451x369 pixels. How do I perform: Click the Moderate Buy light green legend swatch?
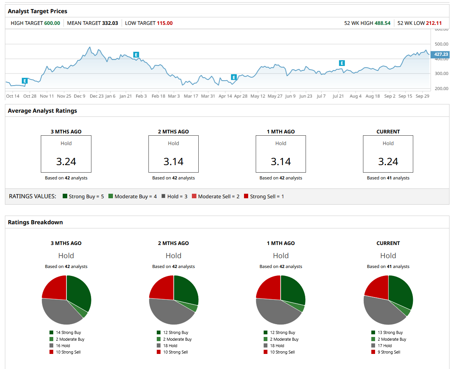(x=111, y=196)
